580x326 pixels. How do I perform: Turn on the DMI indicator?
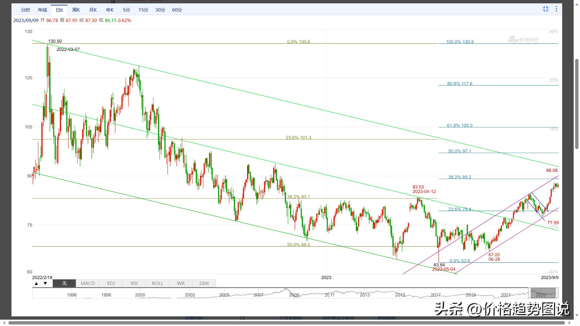coord(204,283)
